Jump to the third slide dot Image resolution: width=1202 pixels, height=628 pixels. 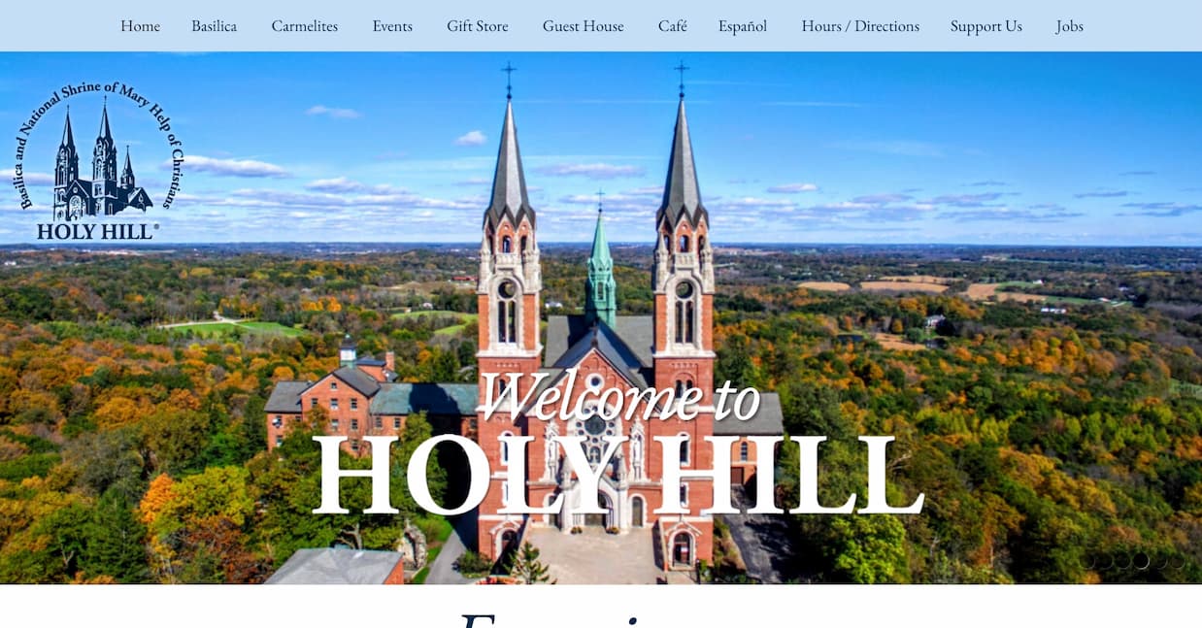point(1124,560)
